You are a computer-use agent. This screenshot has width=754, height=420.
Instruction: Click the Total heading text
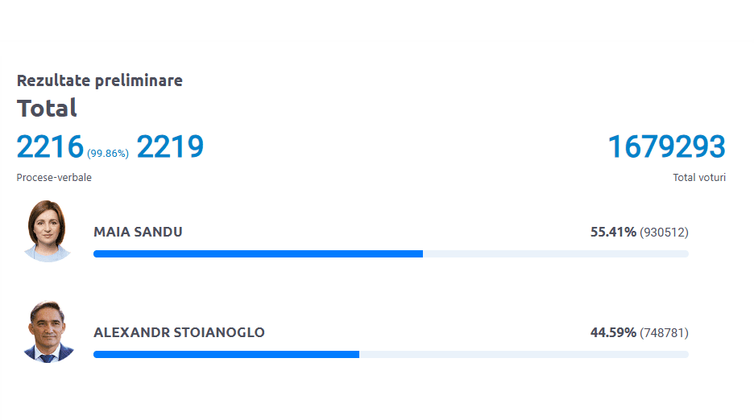coord(47,108)
